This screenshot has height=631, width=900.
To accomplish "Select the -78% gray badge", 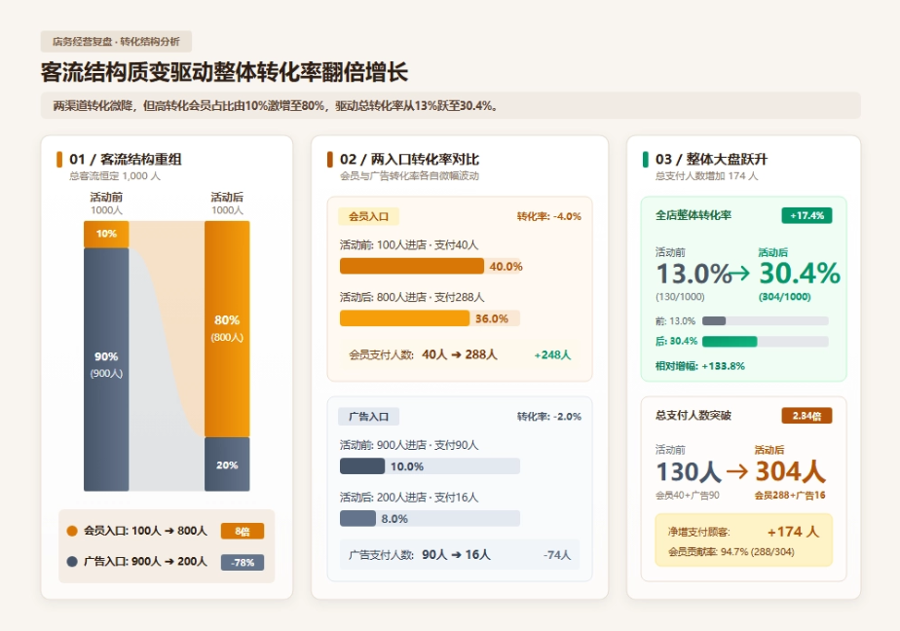I will [243, 562].
